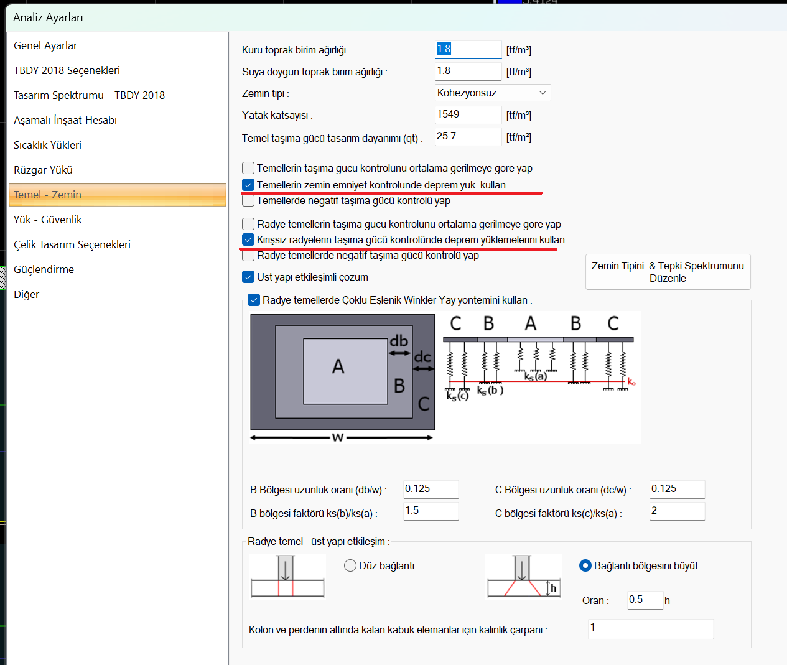Click the kalınlık çarpanı input field
Screen dimensions: 787x665
650,628
